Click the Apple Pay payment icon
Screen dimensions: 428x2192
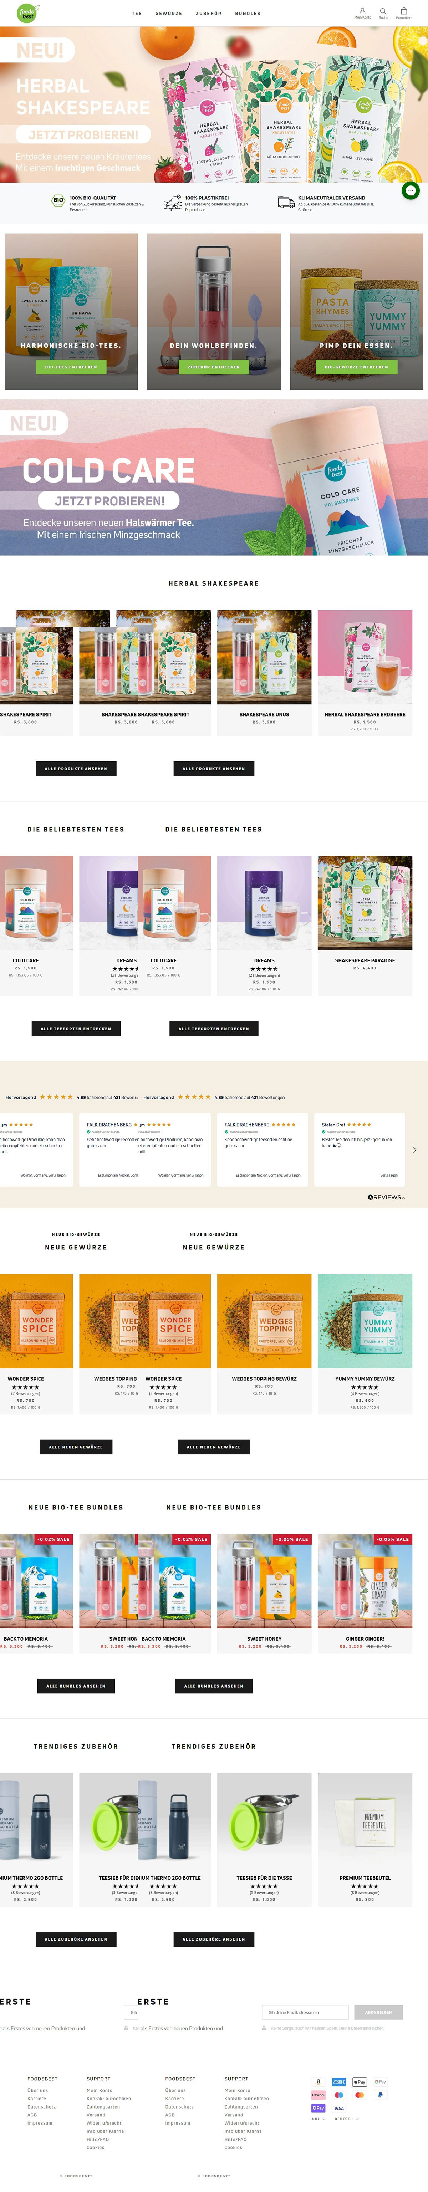point(359,2081)
